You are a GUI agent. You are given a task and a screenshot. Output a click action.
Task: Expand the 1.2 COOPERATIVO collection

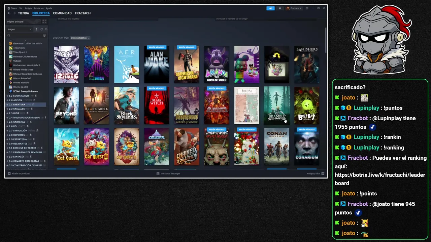[x=7, y=96]
